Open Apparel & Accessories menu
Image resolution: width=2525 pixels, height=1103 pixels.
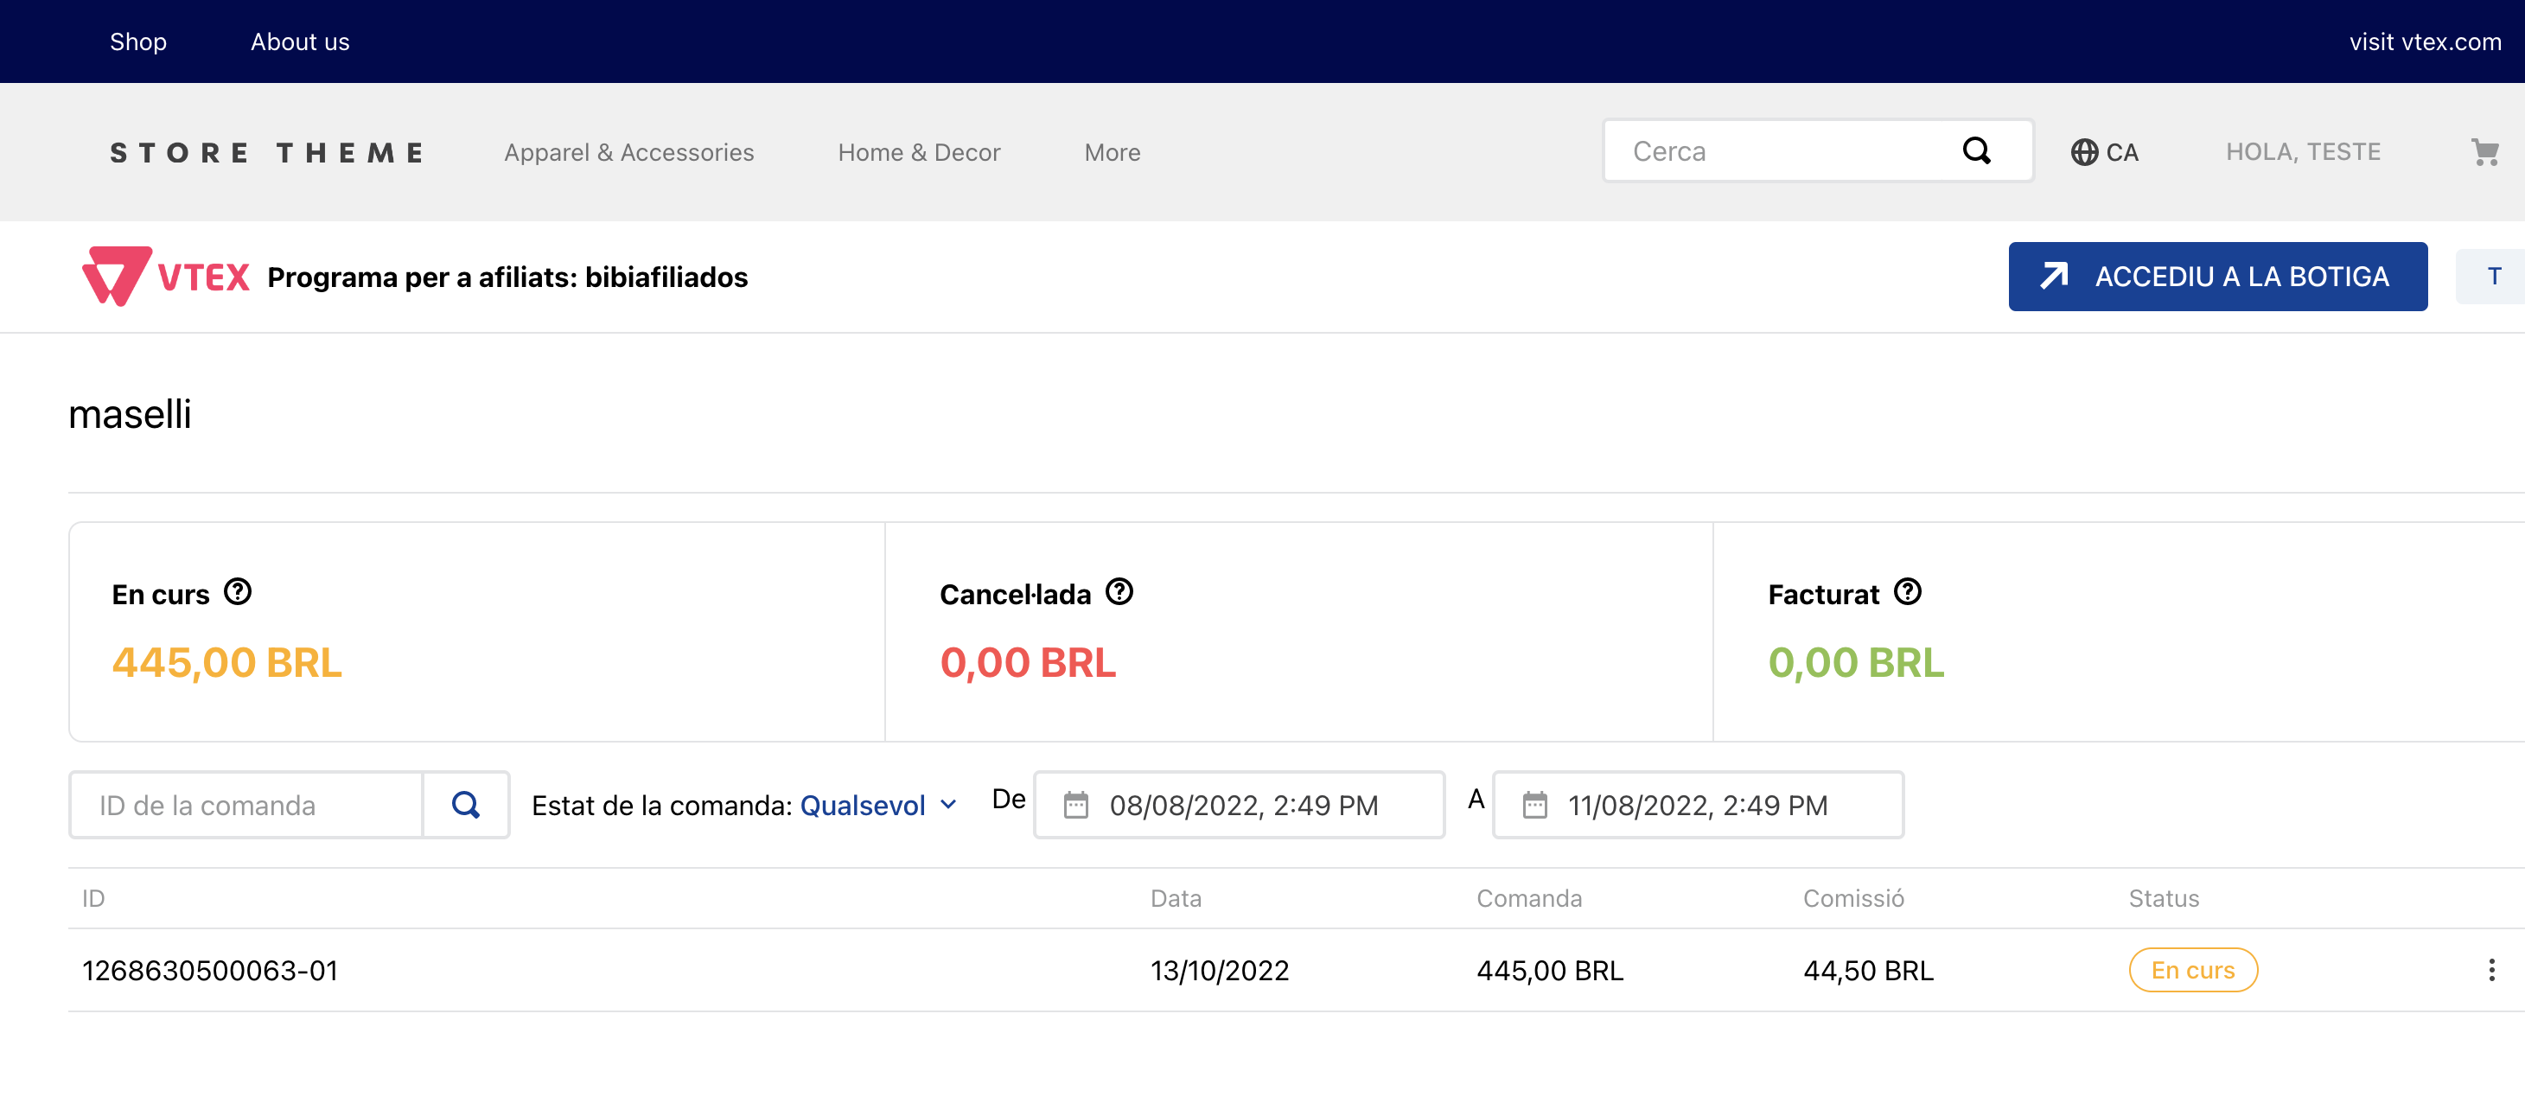coord(628,152)
